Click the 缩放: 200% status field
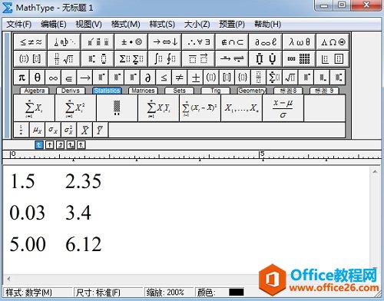 pyautogui.click(x=168, y=293)
